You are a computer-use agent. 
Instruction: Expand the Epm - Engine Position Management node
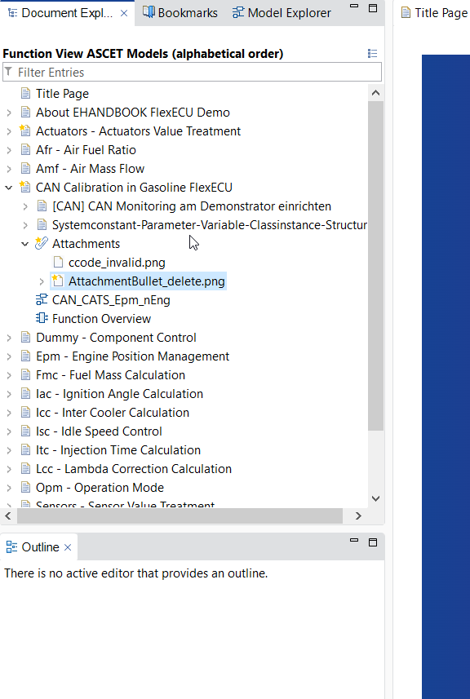(x=8, y=356)
